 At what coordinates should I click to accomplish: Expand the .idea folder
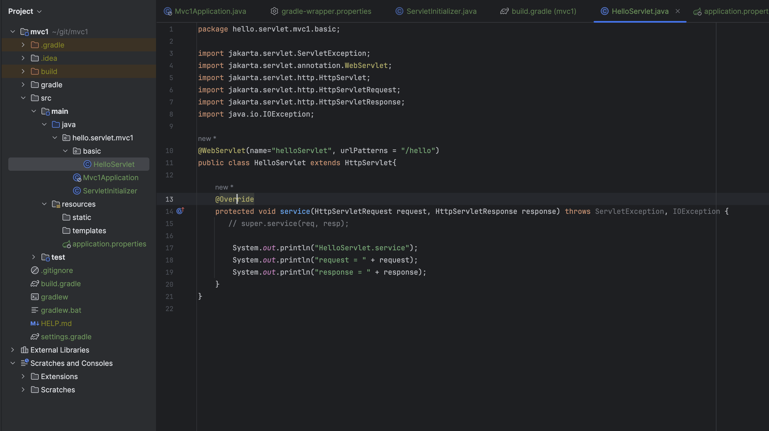(x=23, y=58)
